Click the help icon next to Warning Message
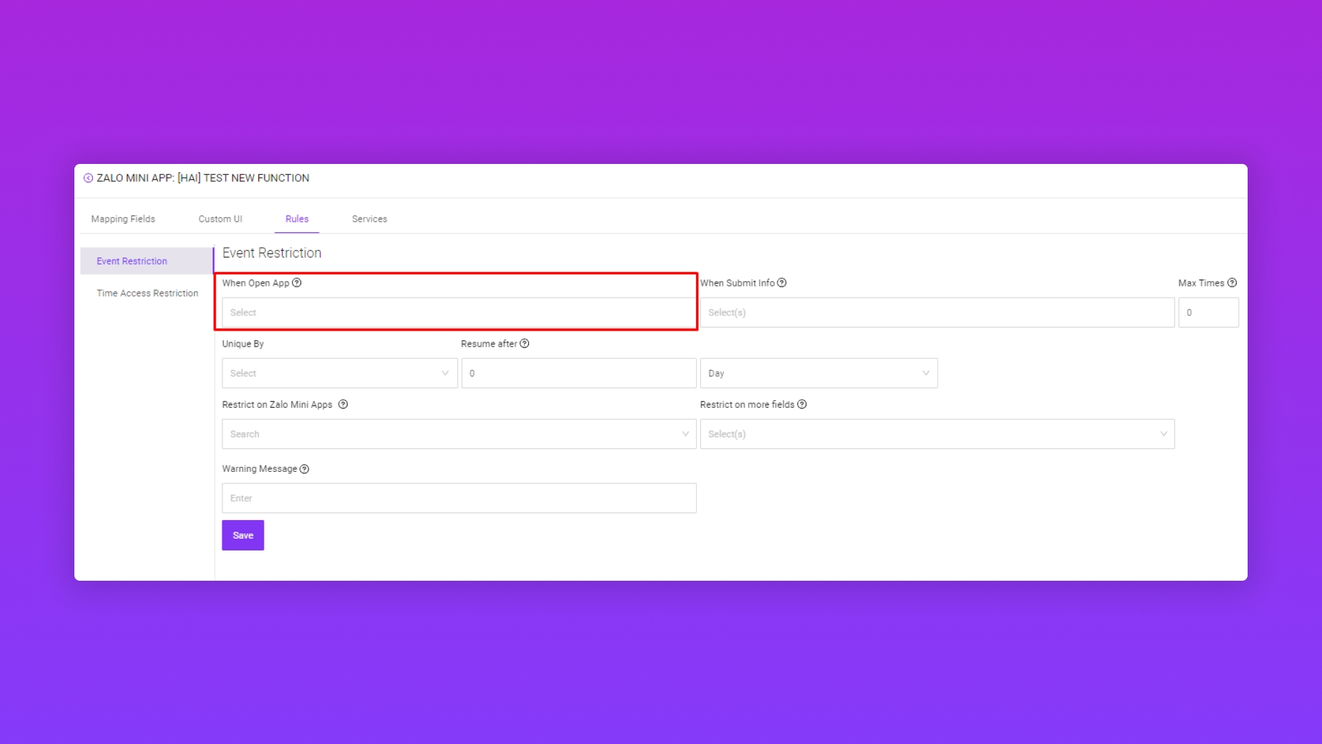The height and width of the screenshot is (744, 1322). [x=304, y=469]
